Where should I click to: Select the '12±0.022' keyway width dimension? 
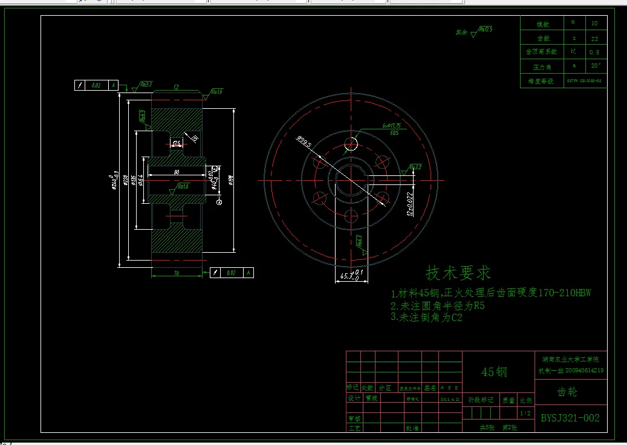[411, 204]
